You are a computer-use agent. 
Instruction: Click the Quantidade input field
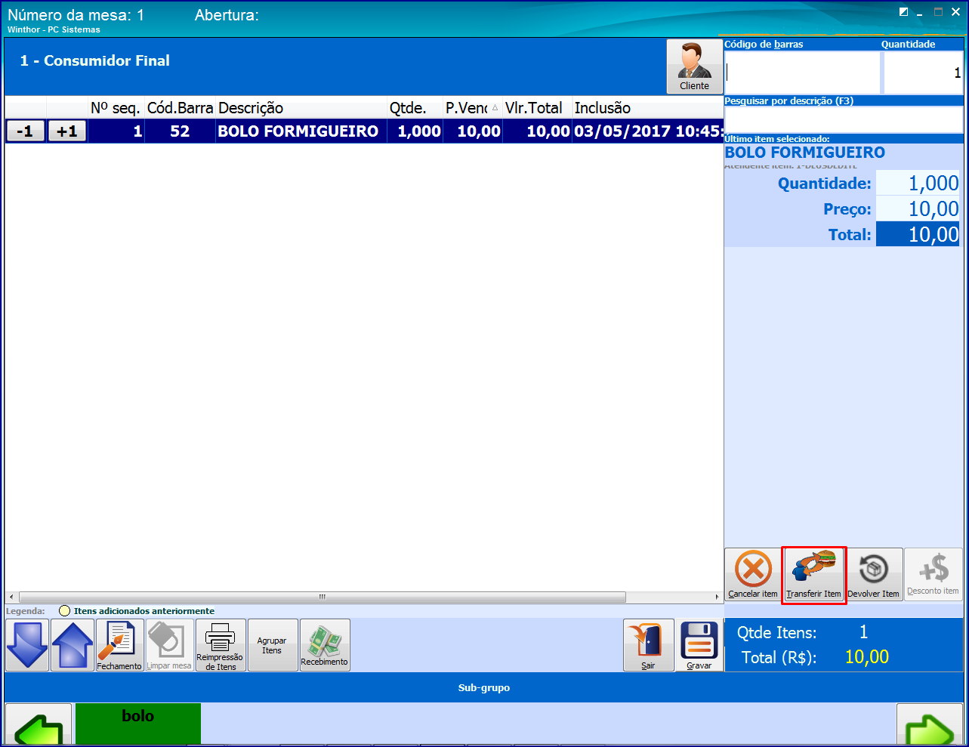pyautogui.click(x=924, y=73)
